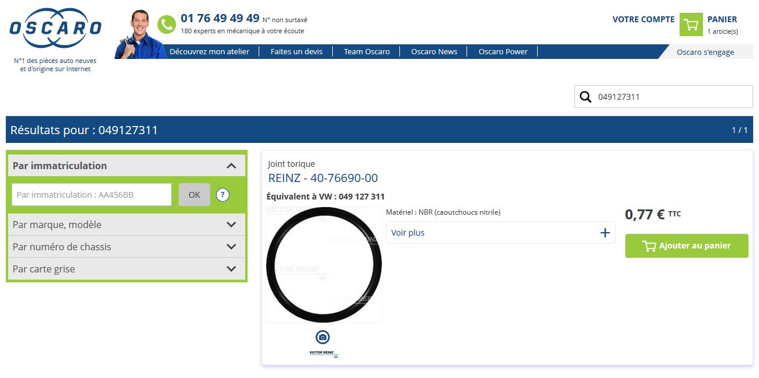This screenshot has width=759, height=378.
Task: Click the 1 / 1 page indicator
Action: (x=740, y=129)
